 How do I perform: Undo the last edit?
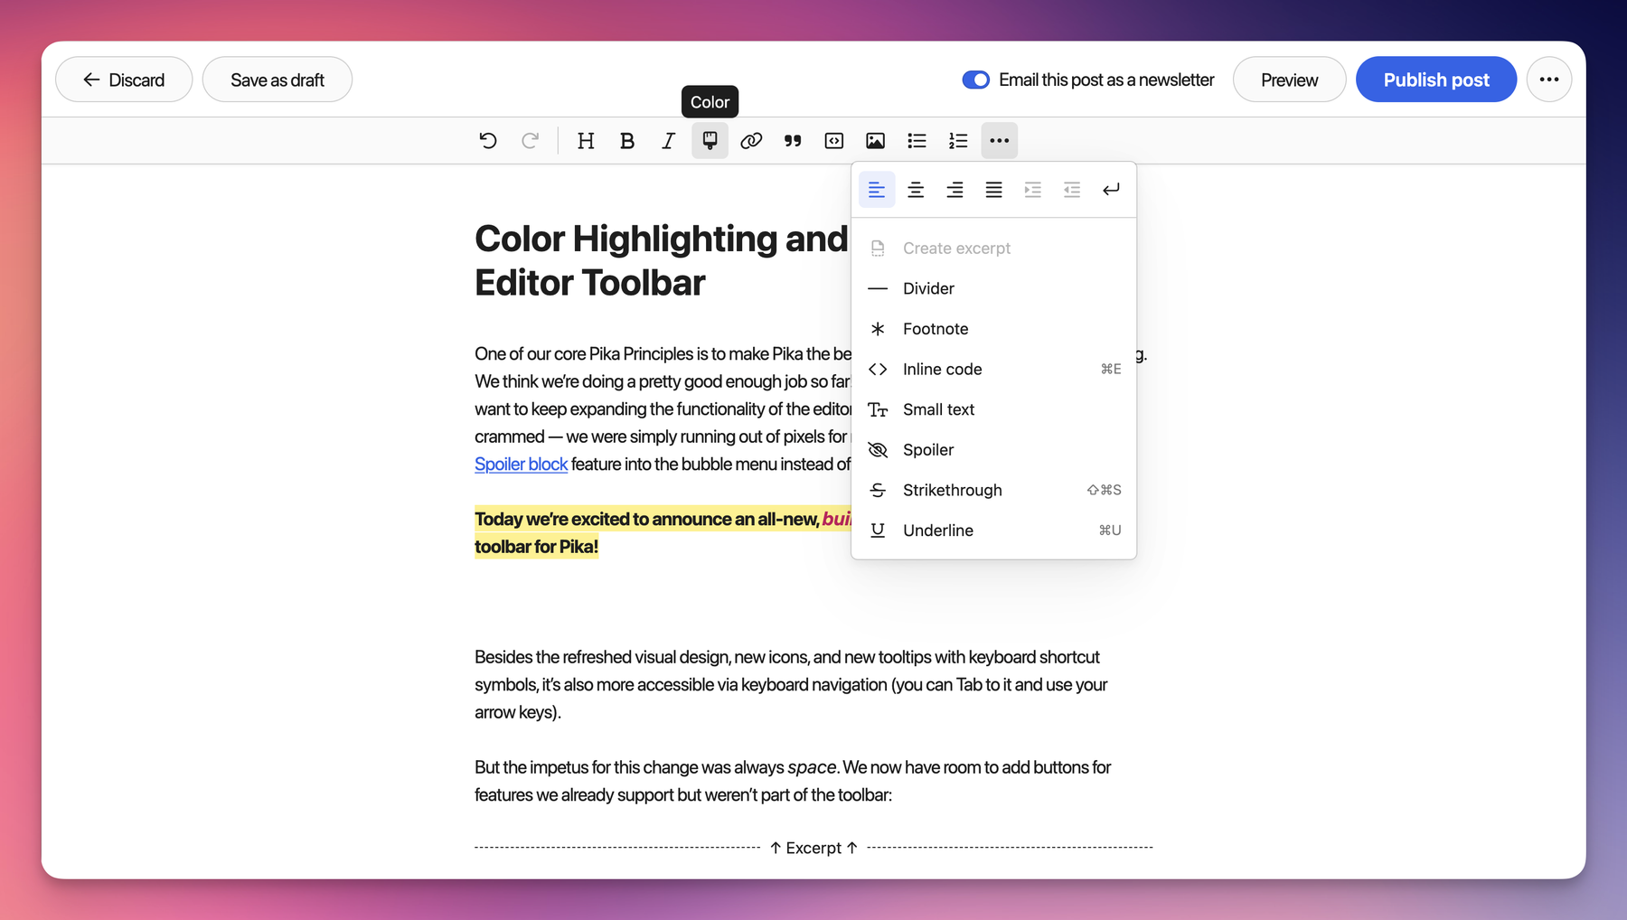click(488, 140)
